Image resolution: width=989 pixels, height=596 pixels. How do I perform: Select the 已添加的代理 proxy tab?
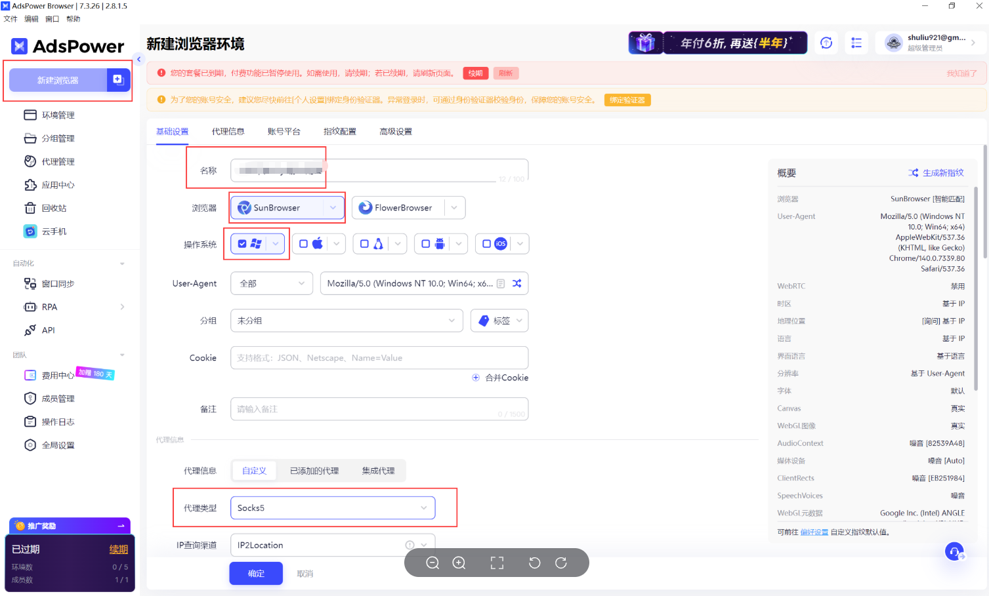tap(314, 471)
